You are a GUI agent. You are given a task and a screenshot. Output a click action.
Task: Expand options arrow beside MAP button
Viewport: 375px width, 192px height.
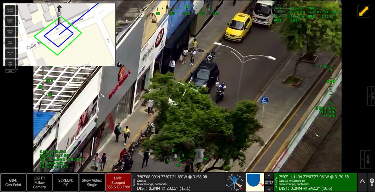click(x=17, y=43)
